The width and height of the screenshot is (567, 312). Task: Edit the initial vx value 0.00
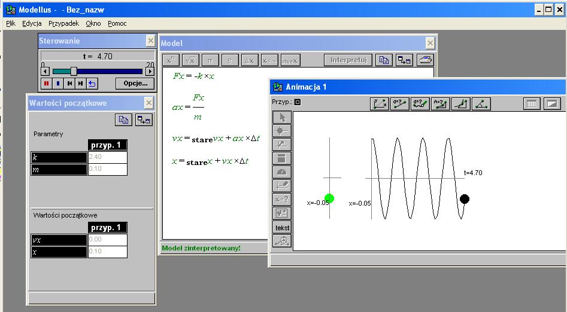[x=107, y=240]
